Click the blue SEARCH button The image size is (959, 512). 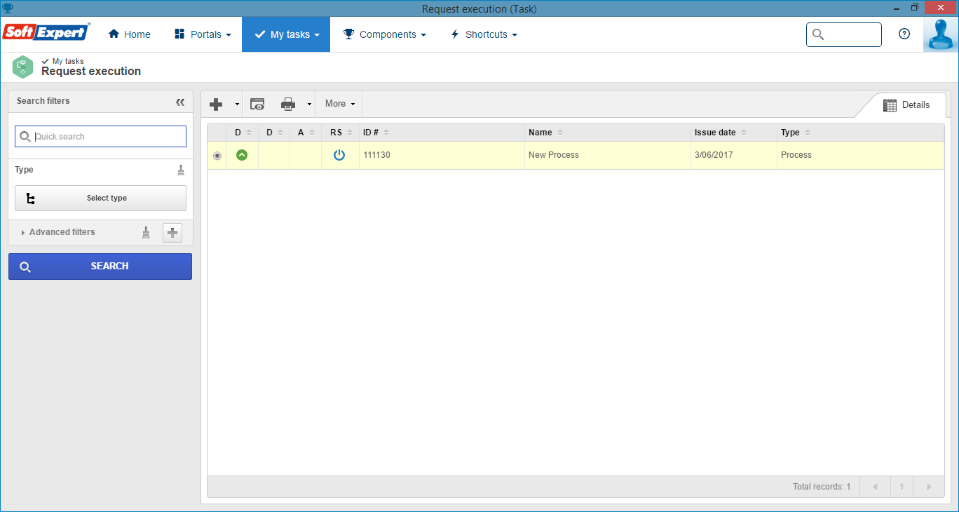[x=100, y=267]
